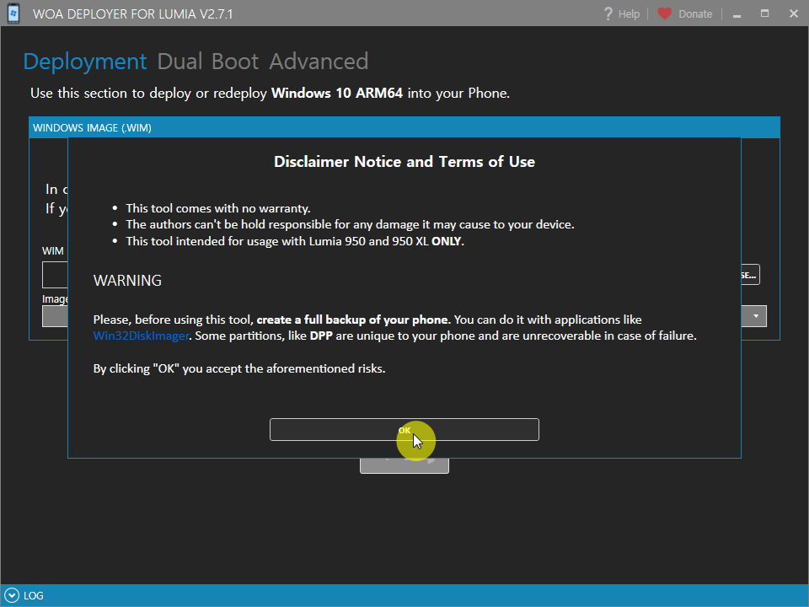This screenshot has height=607, width=809.
Task: Click the question mark help icon
Action: click(x=608, y=13)
